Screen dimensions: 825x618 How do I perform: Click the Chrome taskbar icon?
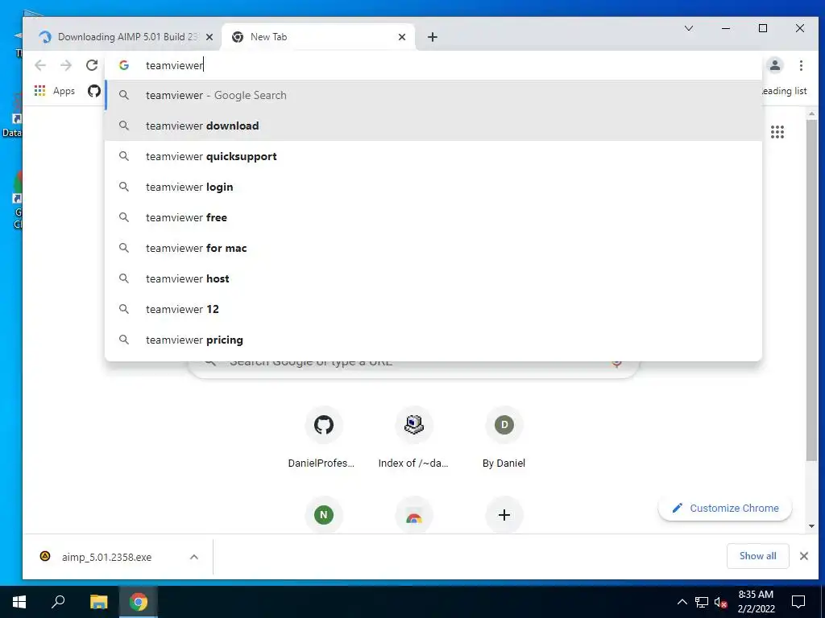coord(139,602)
